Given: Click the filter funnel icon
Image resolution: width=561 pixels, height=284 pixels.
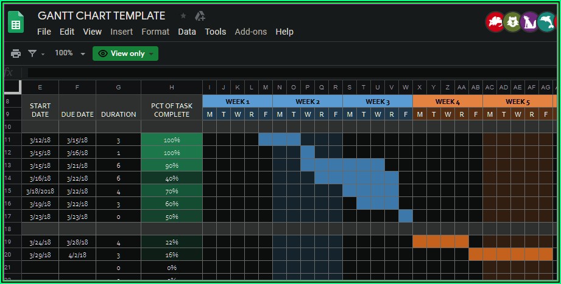Looking at the screenshot, I should coord(32,54).
